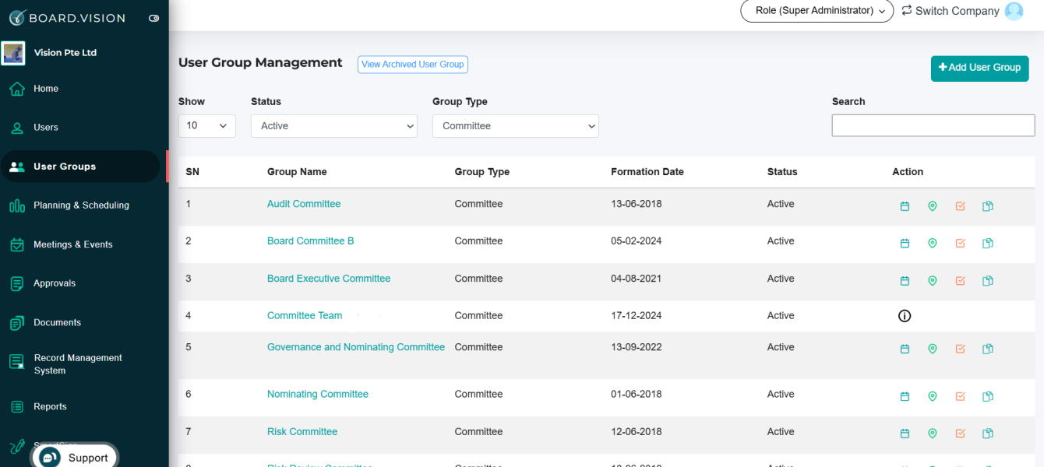Open the Show entries dropdown
The height and width of the screenshot is (467, 1044).
(x=207, y=125)
